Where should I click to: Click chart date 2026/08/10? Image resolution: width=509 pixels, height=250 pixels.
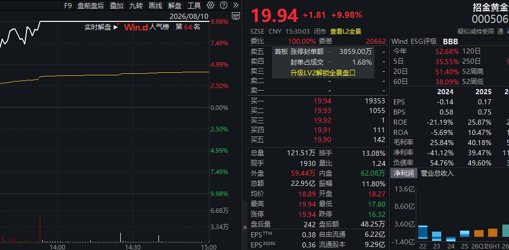pos(189,16)
